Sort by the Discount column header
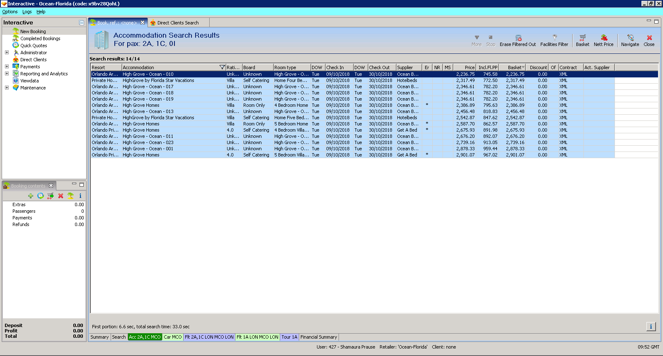Viewport: 663px width, 356px height. [538, 67]
